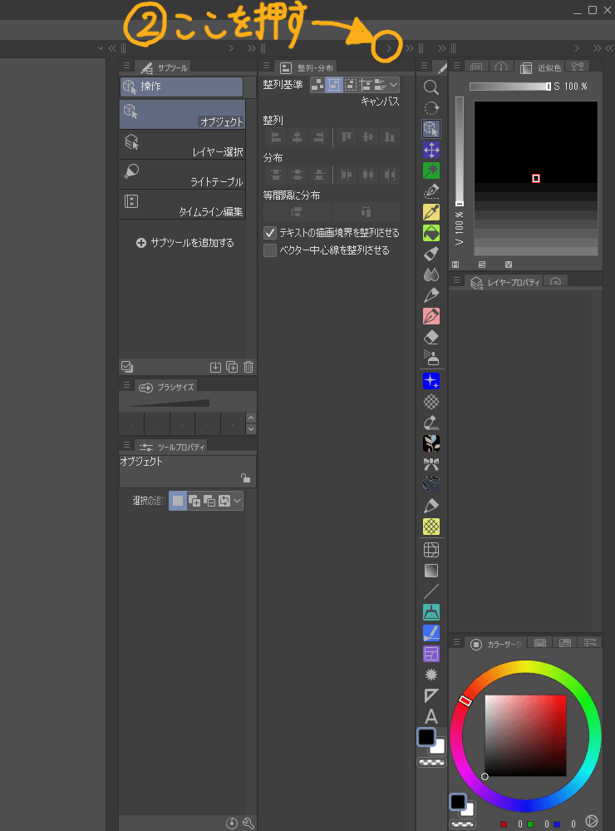Check ベクター中心線を整列させる checkbox

tap(270, 250)
